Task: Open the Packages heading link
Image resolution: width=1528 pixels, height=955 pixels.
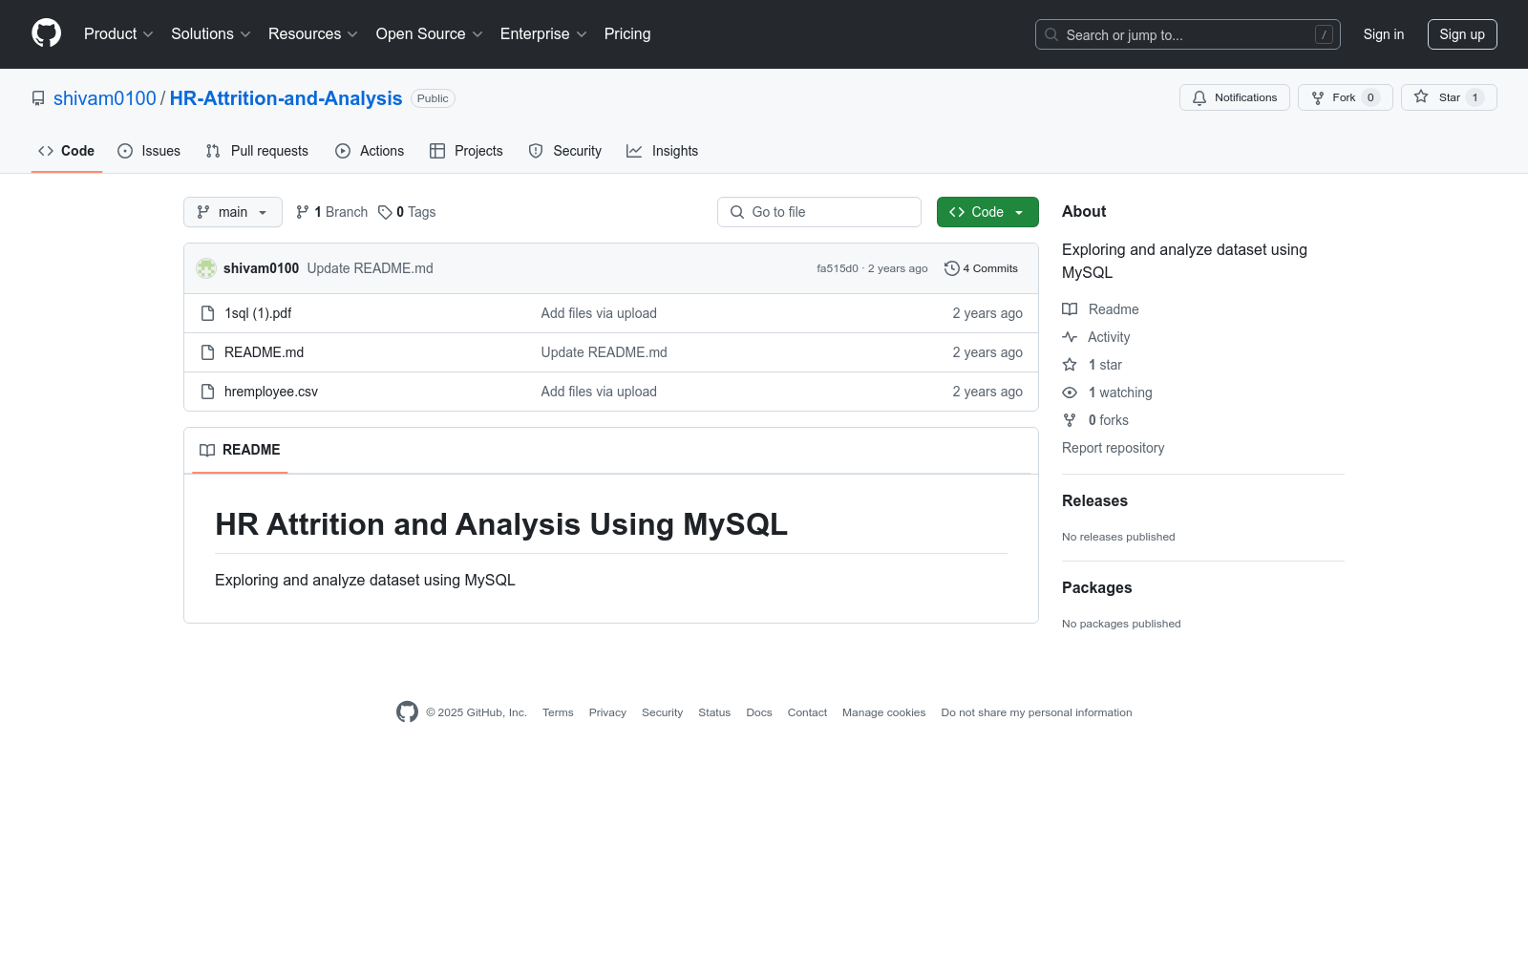Action: click(x=1097, y=587)
